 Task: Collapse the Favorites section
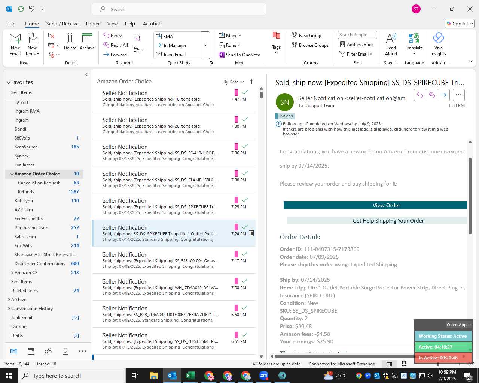click(x=8, y=82)
